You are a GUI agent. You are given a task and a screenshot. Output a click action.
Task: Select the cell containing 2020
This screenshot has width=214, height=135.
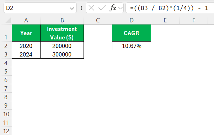point(26,46)
